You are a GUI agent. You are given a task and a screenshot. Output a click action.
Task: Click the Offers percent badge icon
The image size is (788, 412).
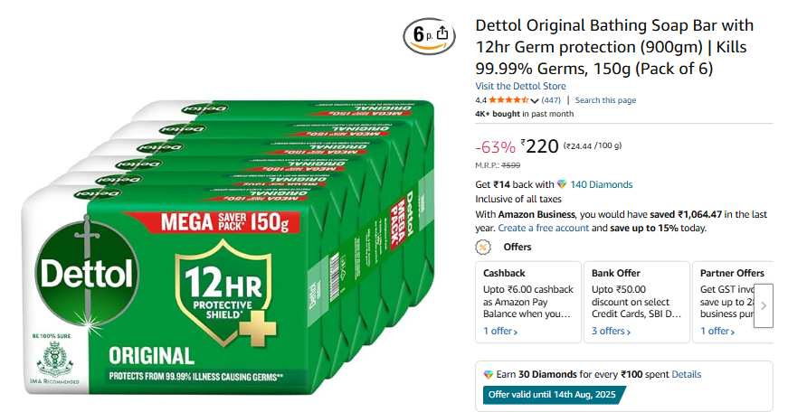(x=483, y=247)
